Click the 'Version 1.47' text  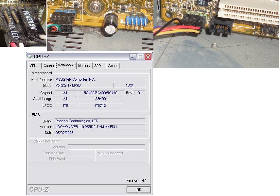[x=136, y=181]
